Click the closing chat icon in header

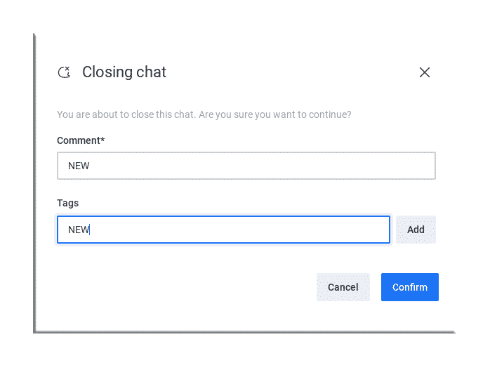coord(64,72)
